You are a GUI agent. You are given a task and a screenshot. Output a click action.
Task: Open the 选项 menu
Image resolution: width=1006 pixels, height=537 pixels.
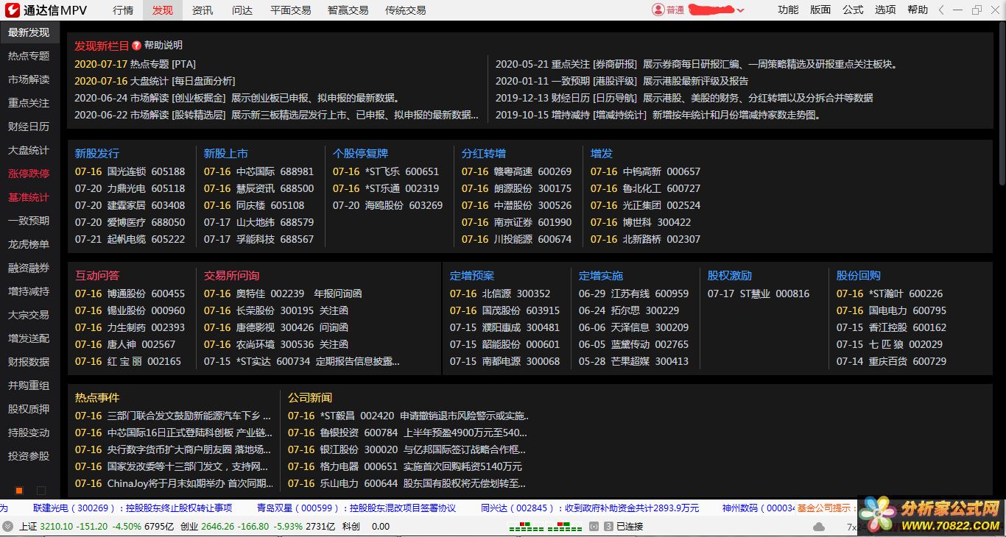coord(885,10)
